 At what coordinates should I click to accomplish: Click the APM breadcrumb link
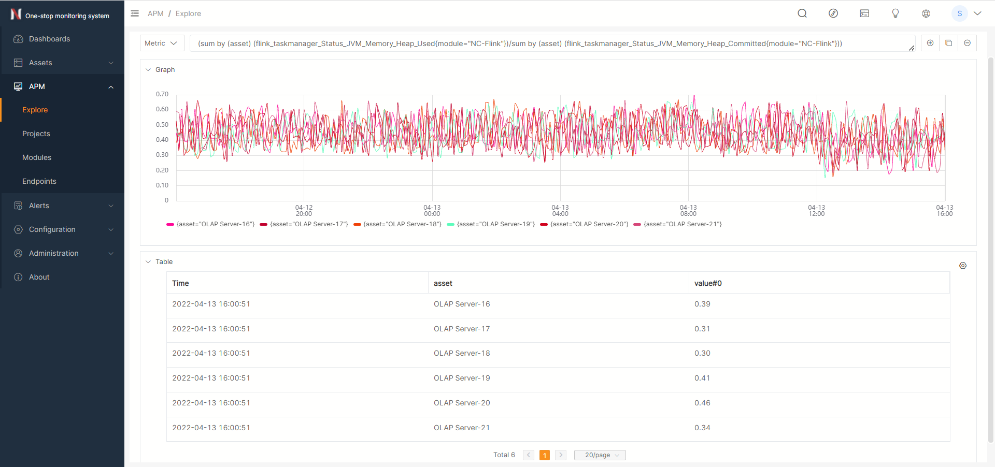tap(155, 13)
